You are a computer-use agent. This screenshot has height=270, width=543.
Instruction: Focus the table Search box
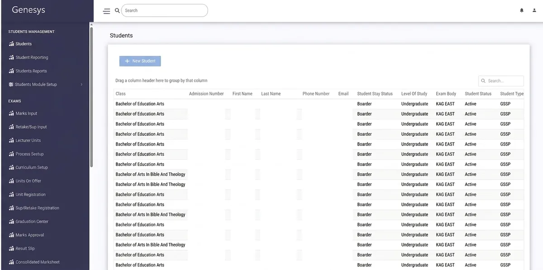[x=501, y=81]
